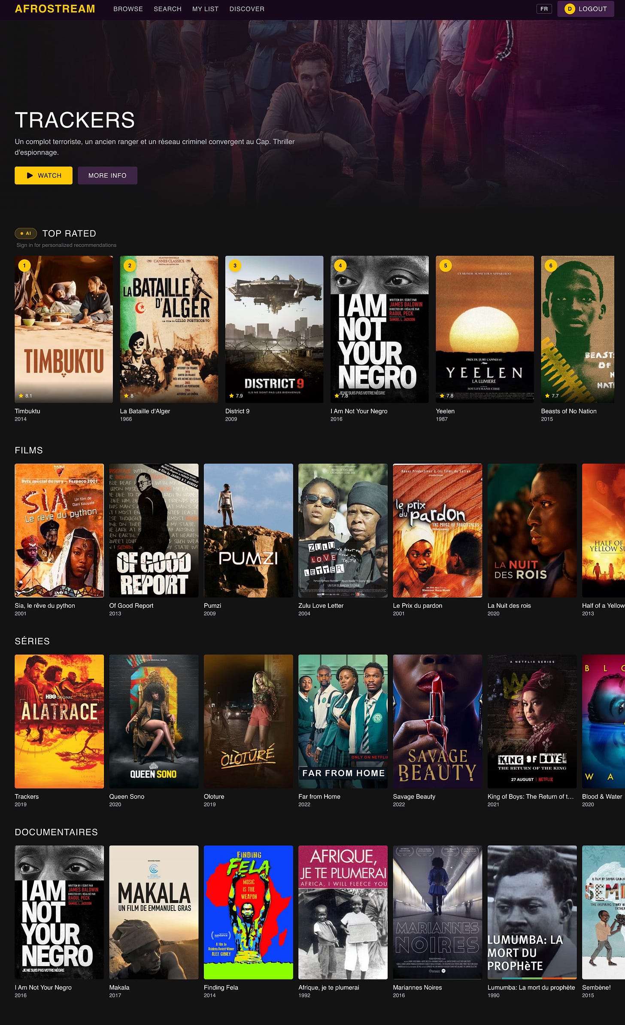Select Le Prix du pardon poster
Image resolution: width=625 pixels, height=1025 pixels.
(x=437, y=530)
